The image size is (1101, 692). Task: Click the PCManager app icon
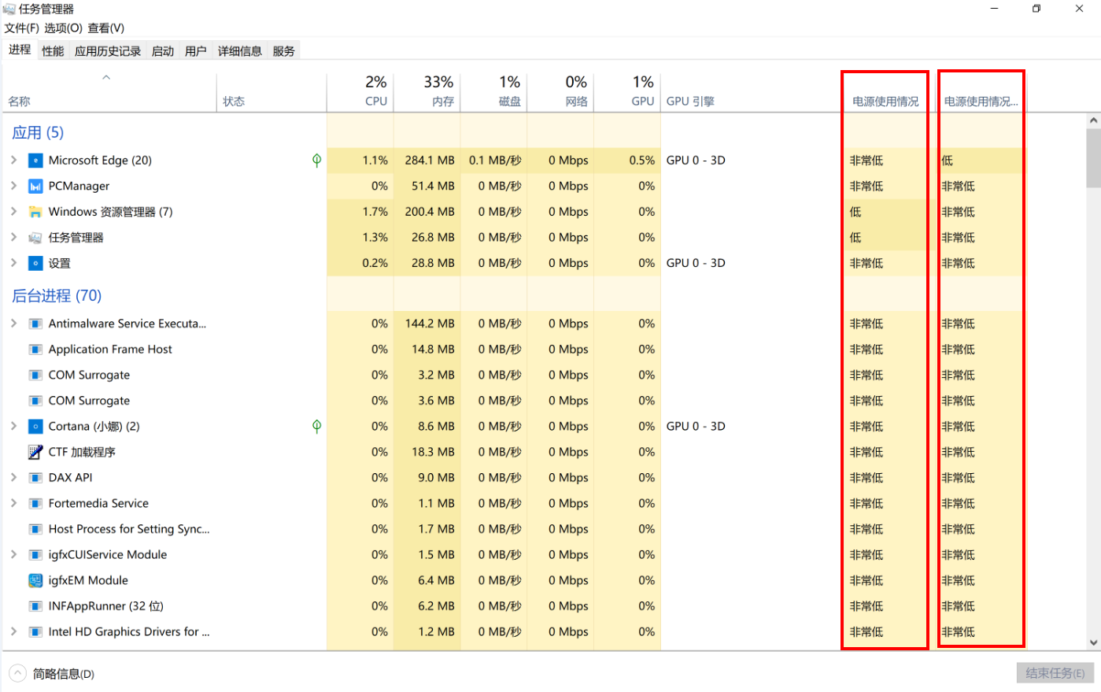(x=35, y=187)
